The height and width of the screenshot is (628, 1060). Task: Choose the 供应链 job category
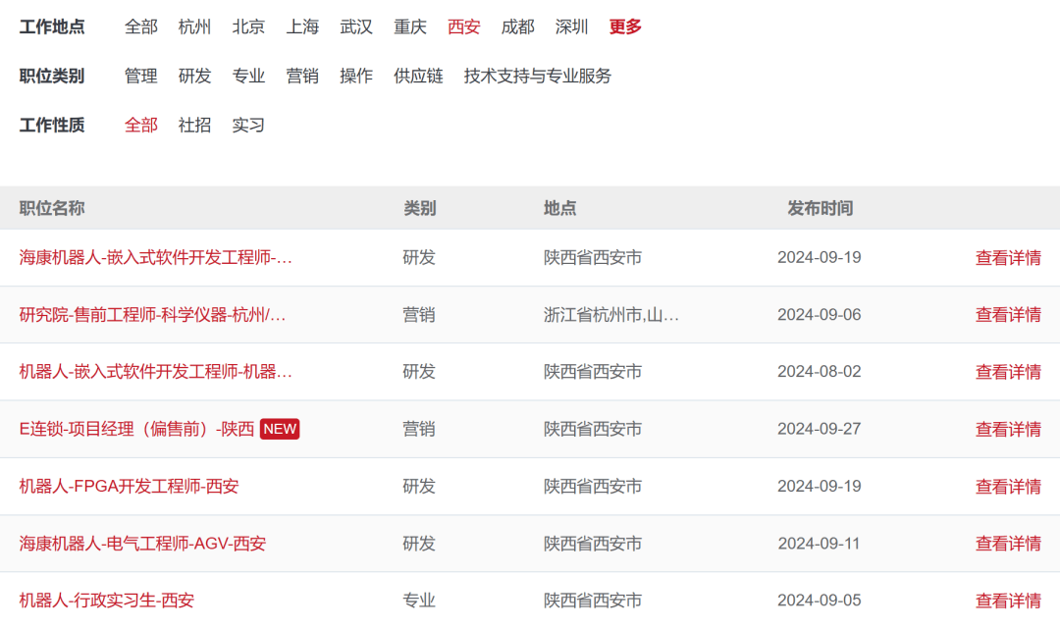418,76
